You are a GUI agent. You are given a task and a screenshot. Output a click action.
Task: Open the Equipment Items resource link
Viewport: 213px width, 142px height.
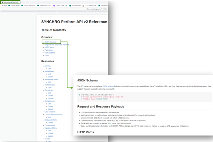(x=51, y=128)
